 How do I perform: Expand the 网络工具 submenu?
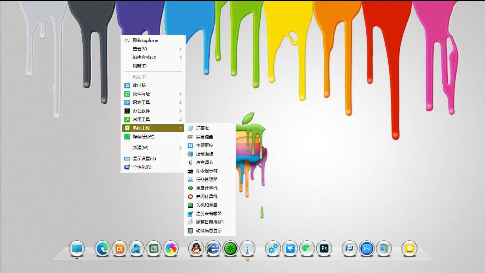(x=153, y=103)
